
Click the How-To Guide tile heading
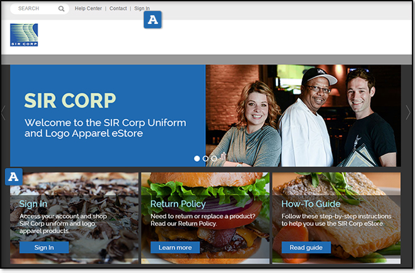pyautogui.click(x=311, y=204)
